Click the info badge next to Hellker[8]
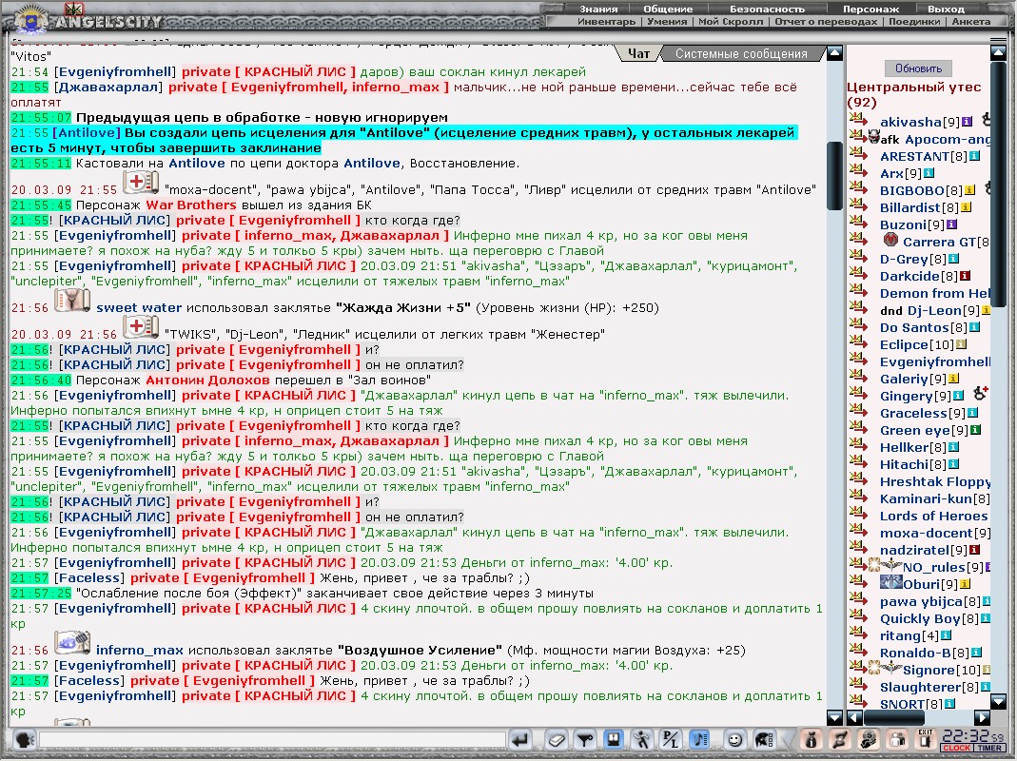The height and width of the screenshot is (761, 1017). pos(953,448)
